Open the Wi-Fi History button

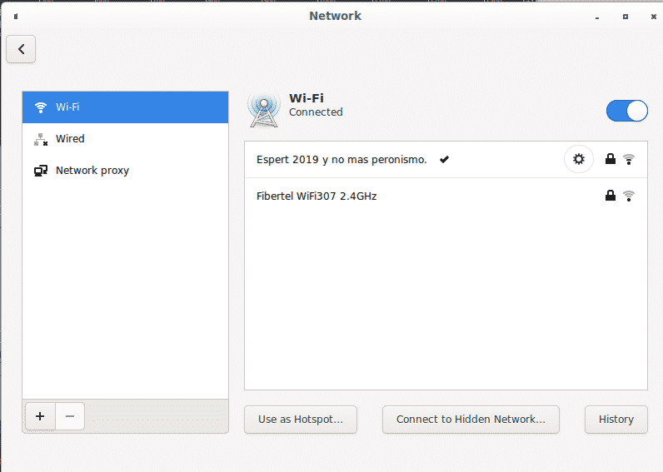pos(616,420)
